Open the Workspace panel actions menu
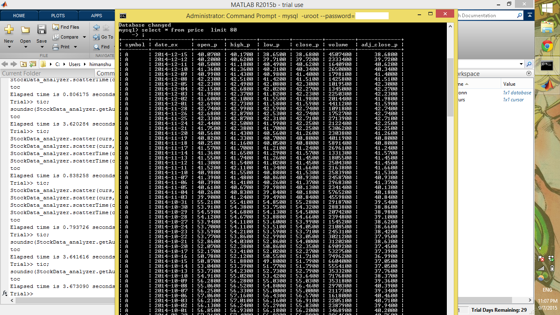 pos(529,74)
